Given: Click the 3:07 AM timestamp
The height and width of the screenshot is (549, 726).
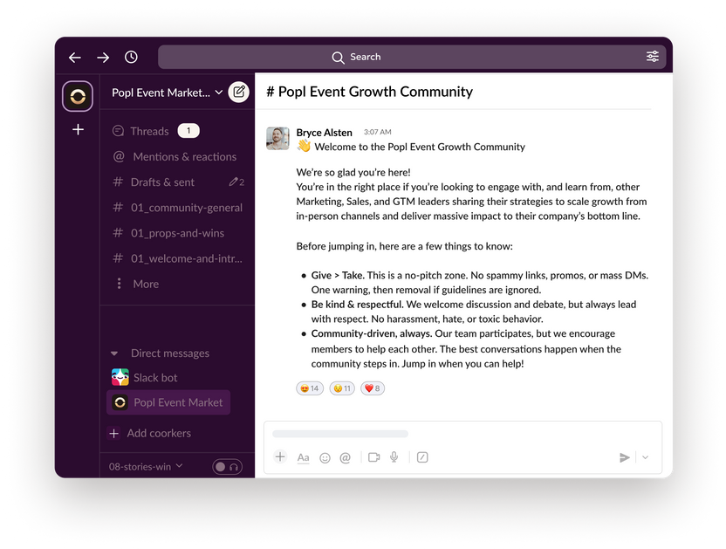Looking at the screenshot, I should coord(377,132).
